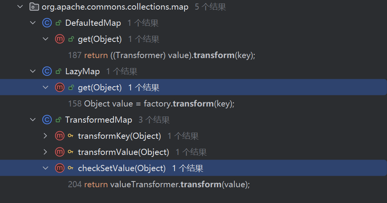Open line 187 transform(key) result
Viewport: 387px width, 203px height.
(162, 55)
